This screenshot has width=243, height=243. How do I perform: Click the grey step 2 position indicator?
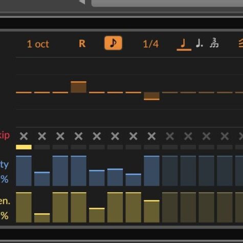tap(42, 147)
